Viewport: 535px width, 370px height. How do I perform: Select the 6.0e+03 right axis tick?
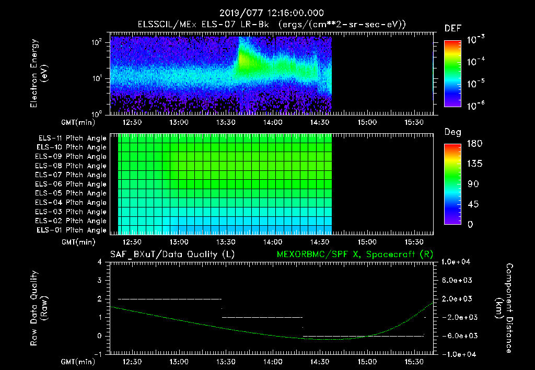(x=457, y=280)
